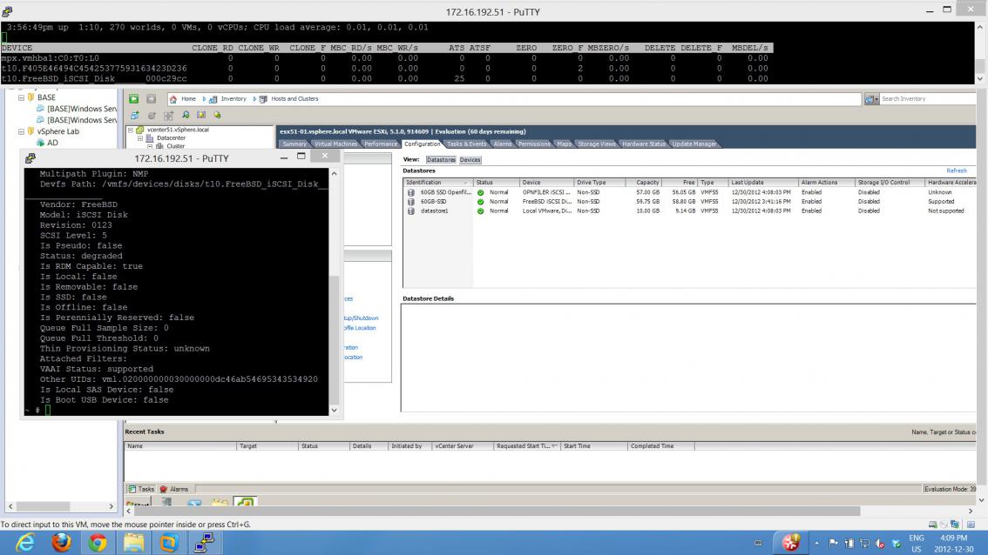Sort datastores by Capacity column header
Image resolution: width=988 pixels, height=555 pixels.
647,183
